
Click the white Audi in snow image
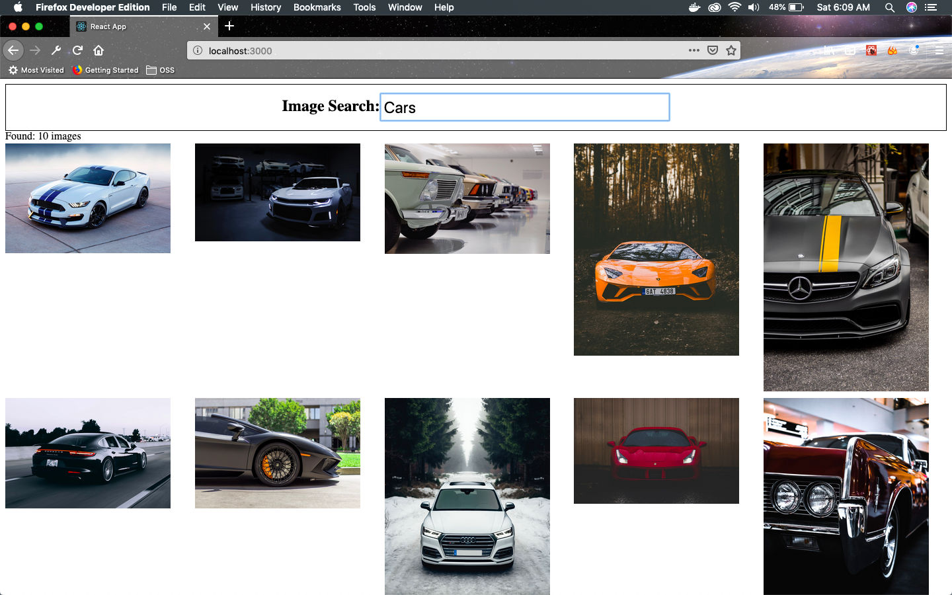click(467, 496)
